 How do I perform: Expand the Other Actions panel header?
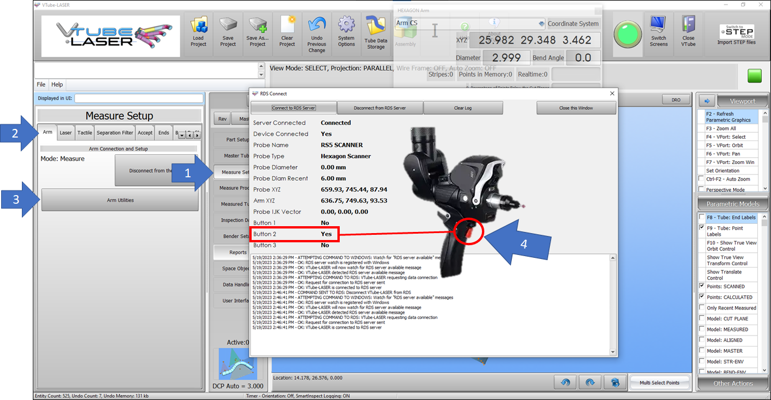(733, 383)
